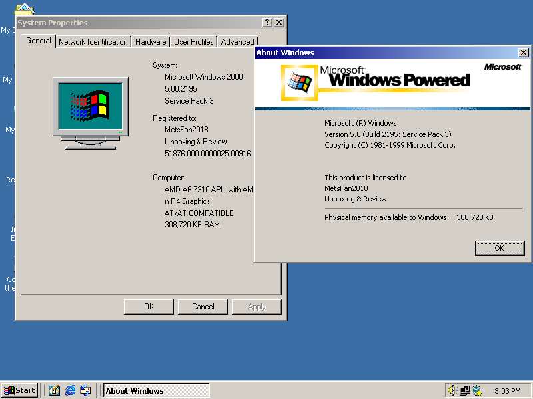The width and height of the screenshot is (533, 399).
Task: Close the About Windows dialog
Action: point(524,53)
